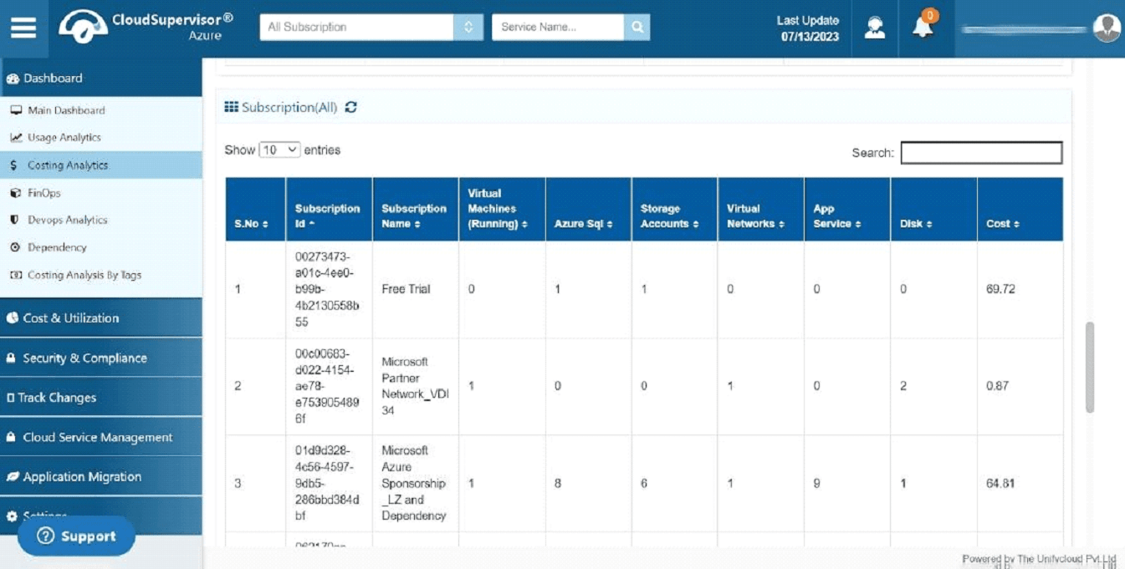This screenshot has height=569, width=1125.
Task: Click the page vertical scrollbar thumb
Action: (x=1089, y=367)
